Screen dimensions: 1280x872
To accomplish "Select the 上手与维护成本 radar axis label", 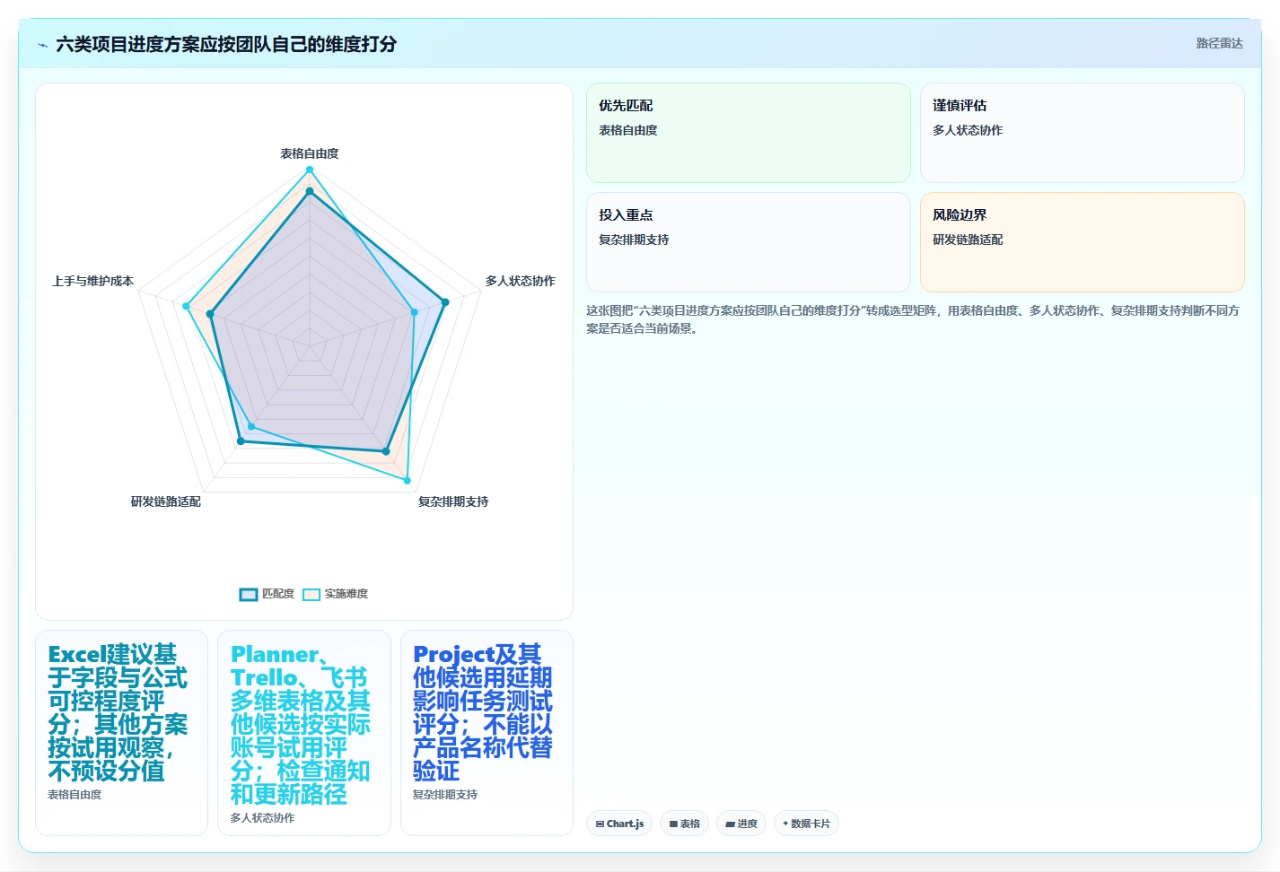I will 92,281.
